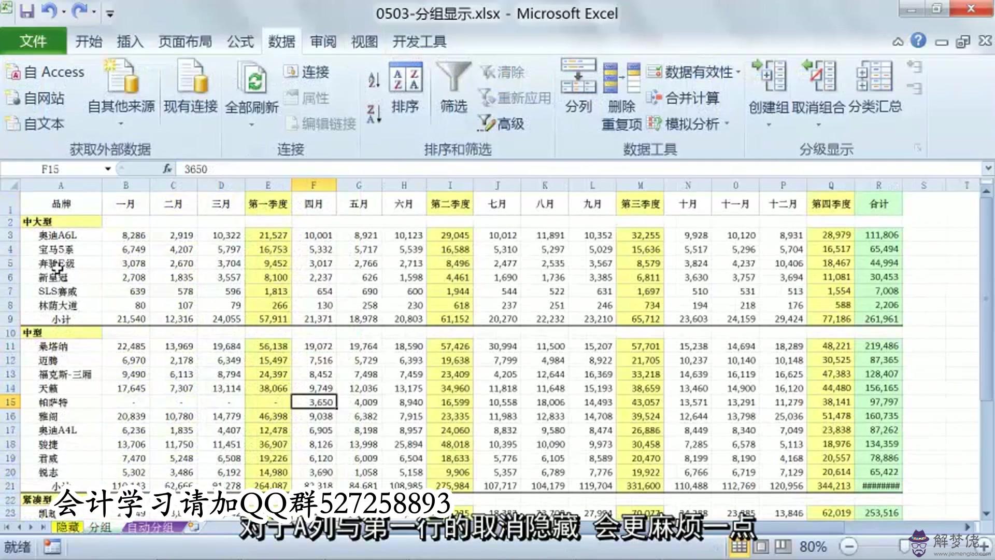Click 高级 advanced filter
The image size is (995, 560).
coord(501,123)
